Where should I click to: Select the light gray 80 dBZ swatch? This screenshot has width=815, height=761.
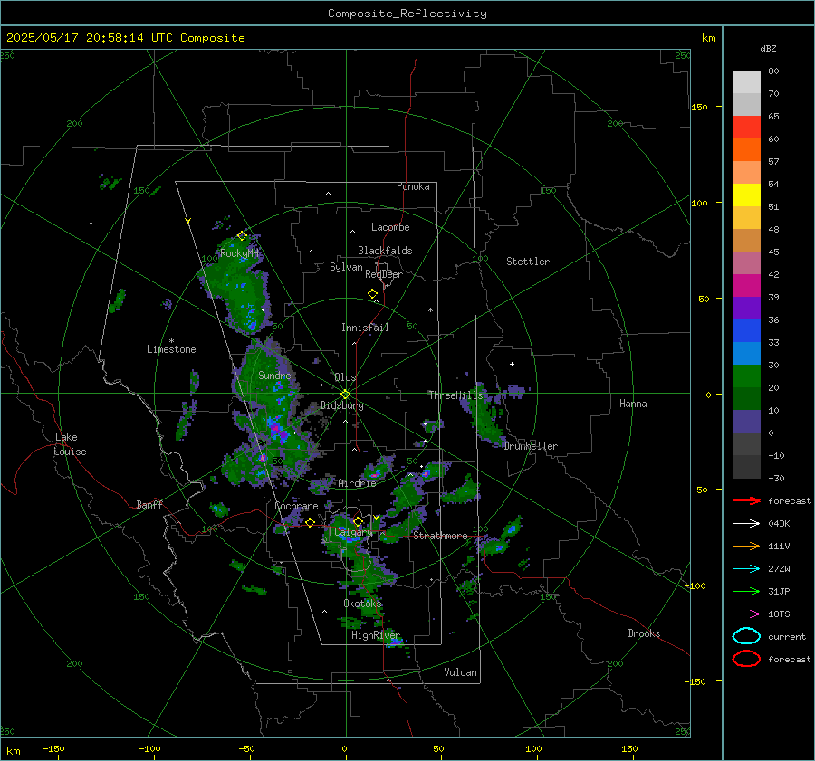(746, 82)
